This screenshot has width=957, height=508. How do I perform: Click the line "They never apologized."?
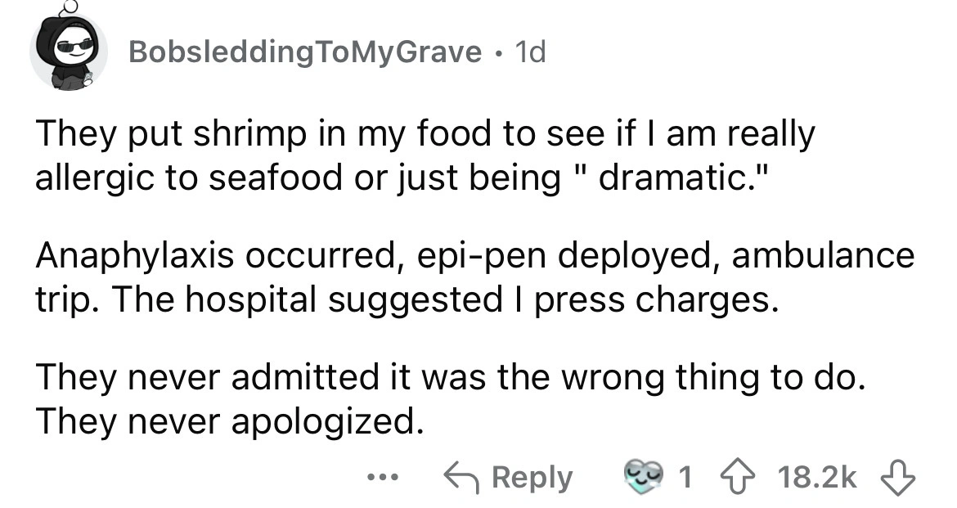pyautogui.click(x=230, y=421)
